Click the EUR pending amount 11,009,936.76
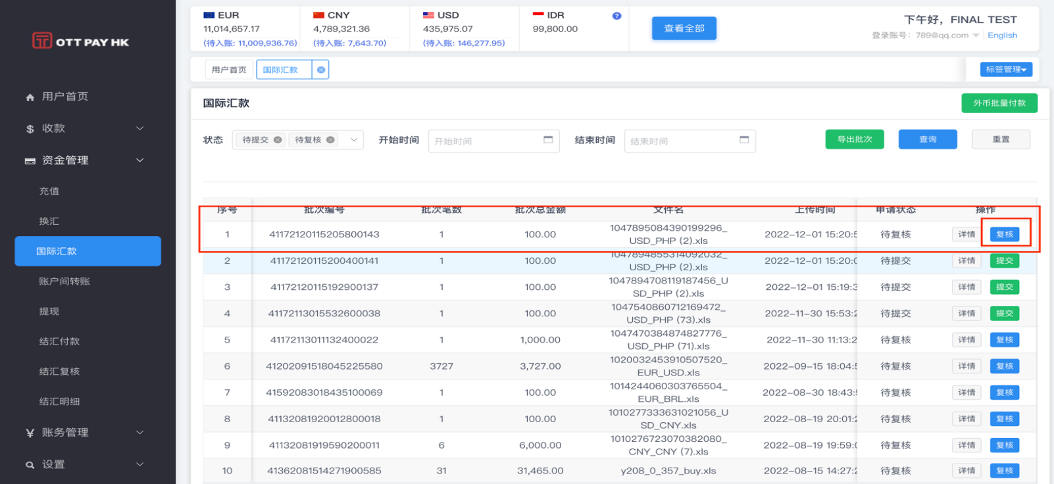The image size is (1054, 484). click(x=250, y=43)
